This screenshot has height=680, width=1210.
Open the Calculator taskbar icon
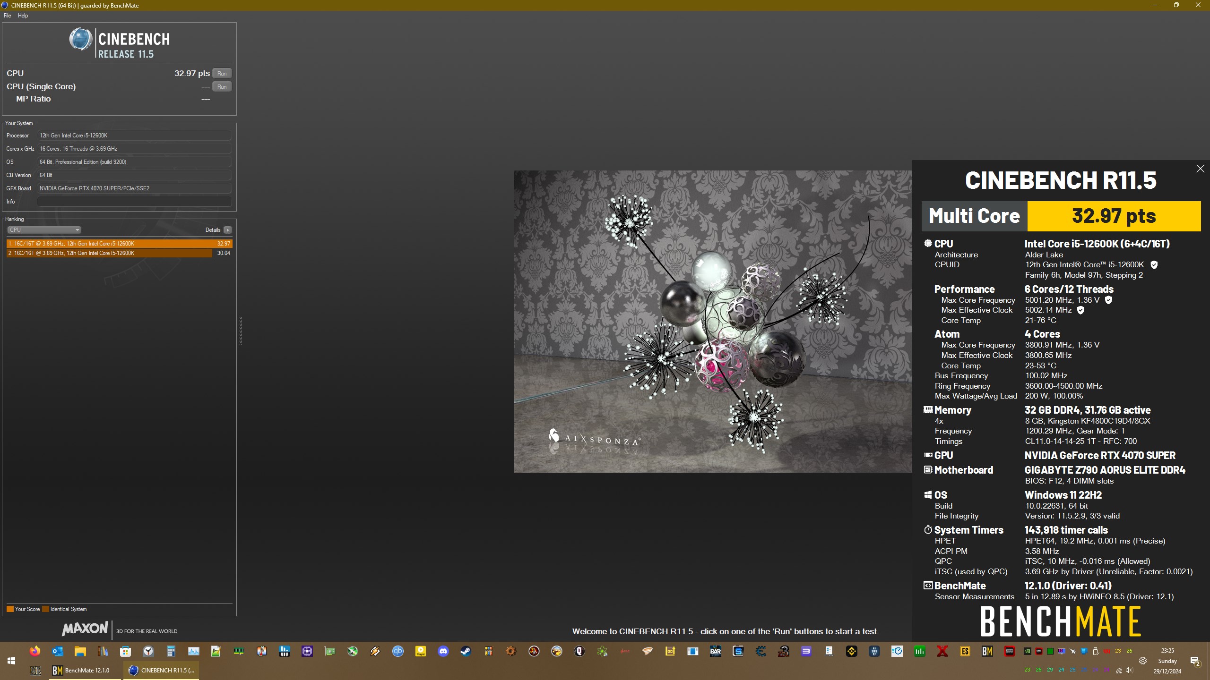pyautogui.click(x=171, y=652)
